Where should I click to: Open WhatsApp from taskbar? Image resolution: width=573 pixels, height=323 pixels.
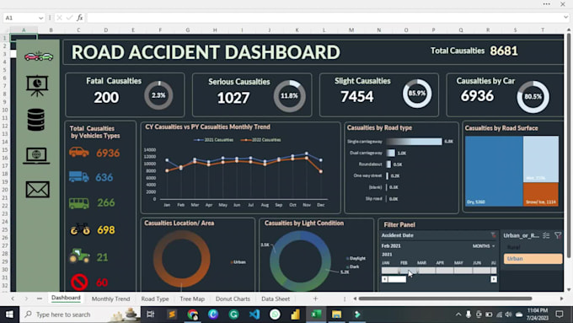click(275, 315)
